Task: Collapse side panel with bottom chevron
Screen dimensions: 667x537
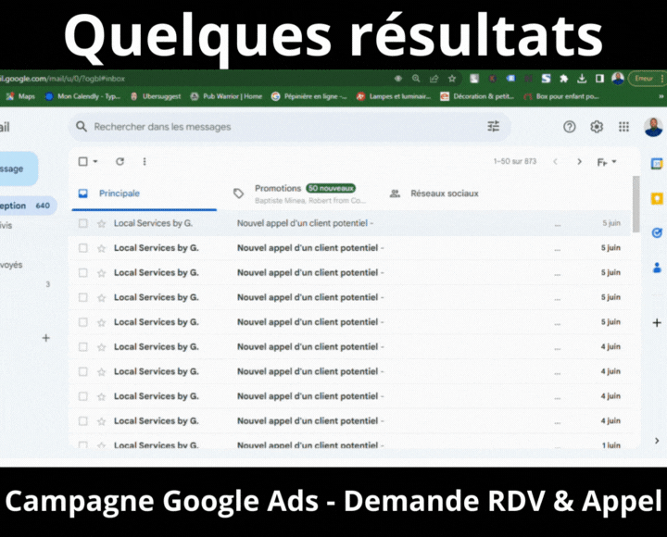Action: click(x=657, y=441)
